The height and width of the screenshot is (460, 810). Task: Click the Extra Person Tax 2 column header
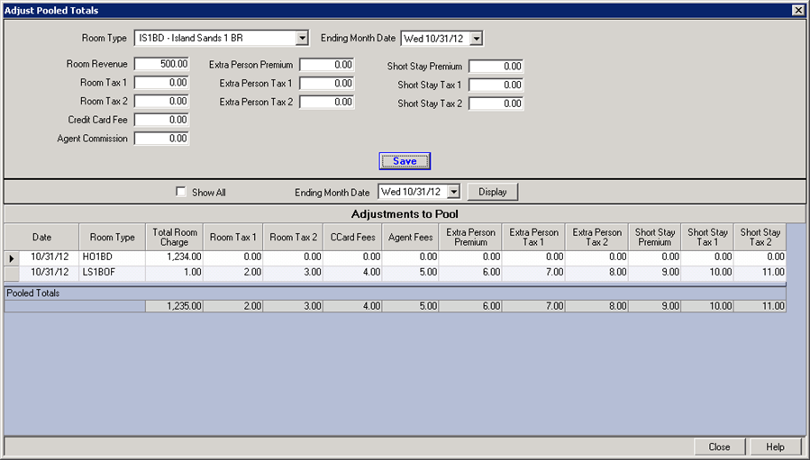pyautogui.click(x=596, y=237)
